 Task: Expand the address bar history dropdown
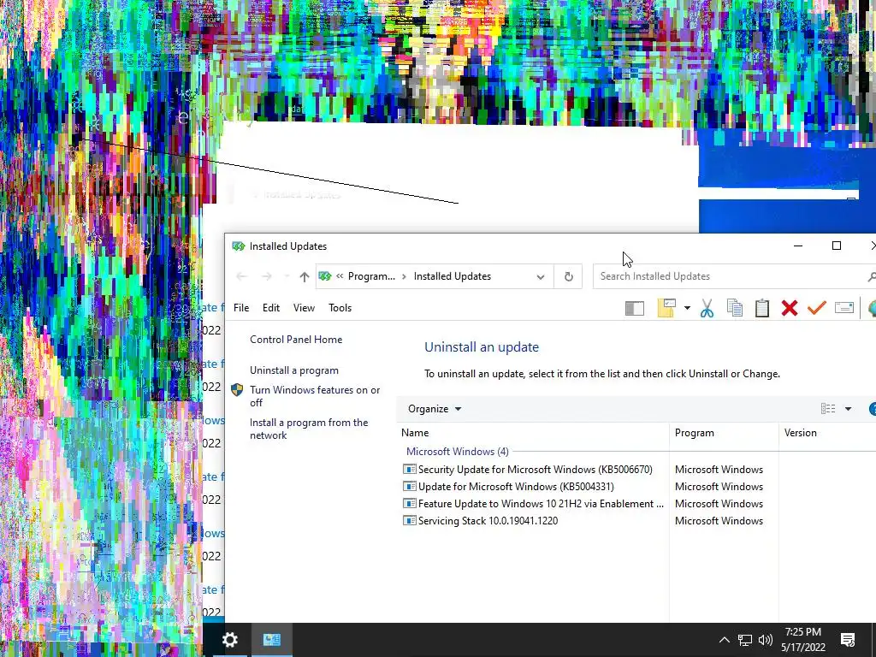coord(541,276)
